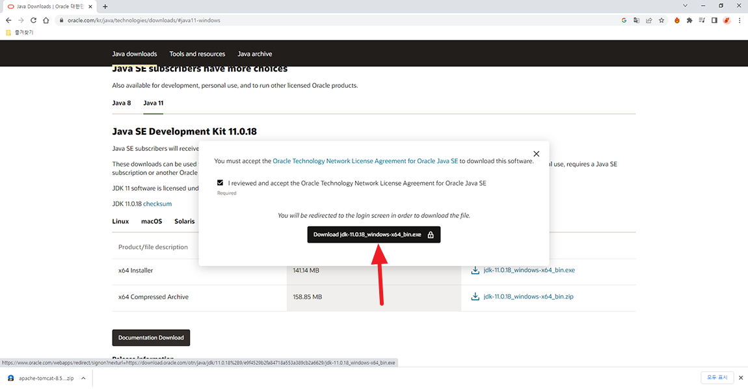Open the Oracle Technology Network License Agreement link

(365, 161)
